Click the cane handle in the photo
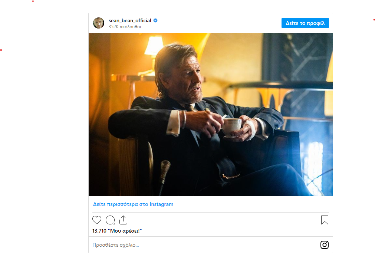375x253 pixels. tap(165, 168)
